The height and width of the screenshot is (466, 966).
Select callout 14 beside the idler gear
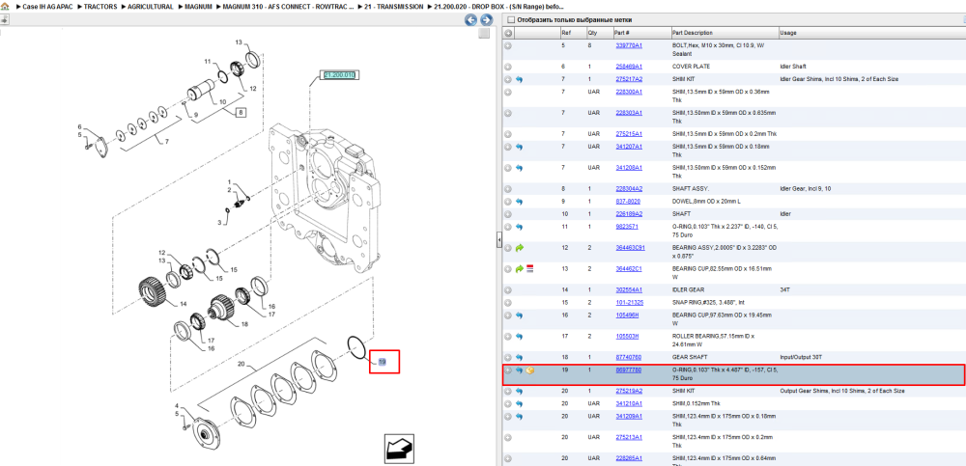coord(183,304)
